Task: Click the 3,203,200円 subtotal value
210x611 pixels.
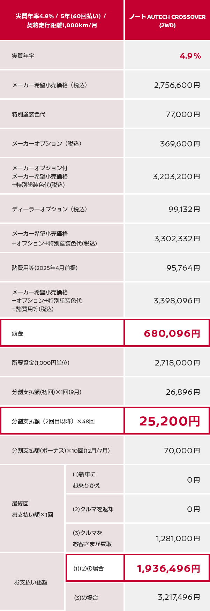Action: point(176,176)
